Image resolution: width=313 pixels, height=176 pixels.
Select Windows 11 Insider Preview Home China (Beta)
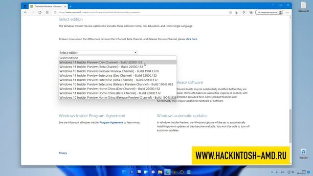tap(117, 93)
